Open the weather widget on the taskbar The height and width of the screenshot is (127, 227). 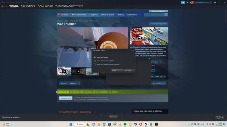[x=6, y=124]
